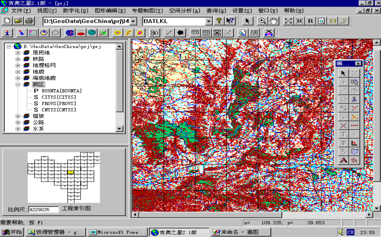Click the yellow question mark help icon

coord(219,21)
